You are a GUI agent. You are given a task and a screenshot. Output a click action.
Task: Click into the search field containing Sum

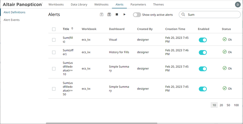click(211, 15)
